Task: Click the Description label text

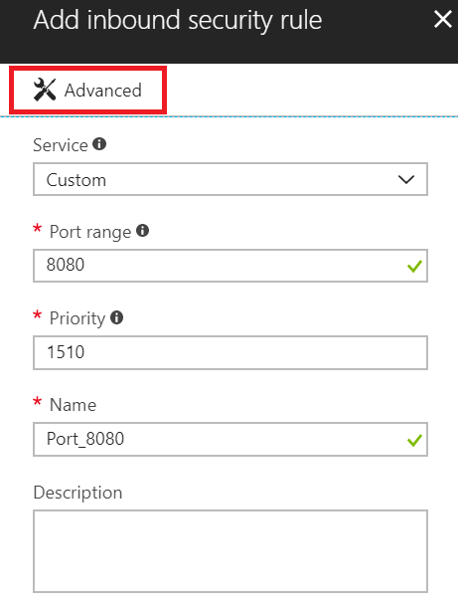Action: 77,493
